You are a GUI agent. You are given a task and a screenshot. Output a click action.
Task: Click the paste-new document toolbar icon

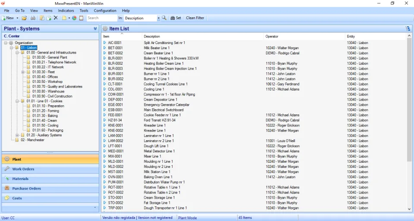point(49,18)
